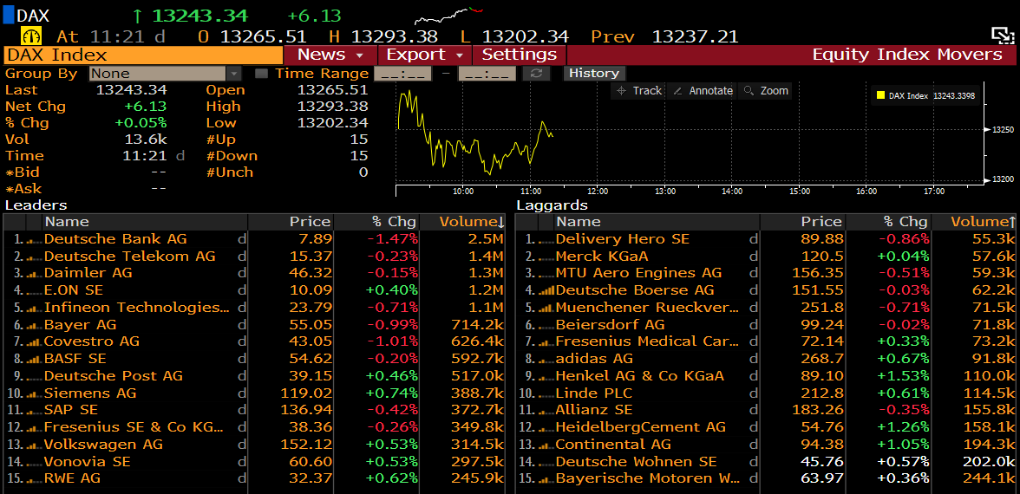
Task: Click the start time range input field
Action: pyautogui.click(x=402, y=74)
